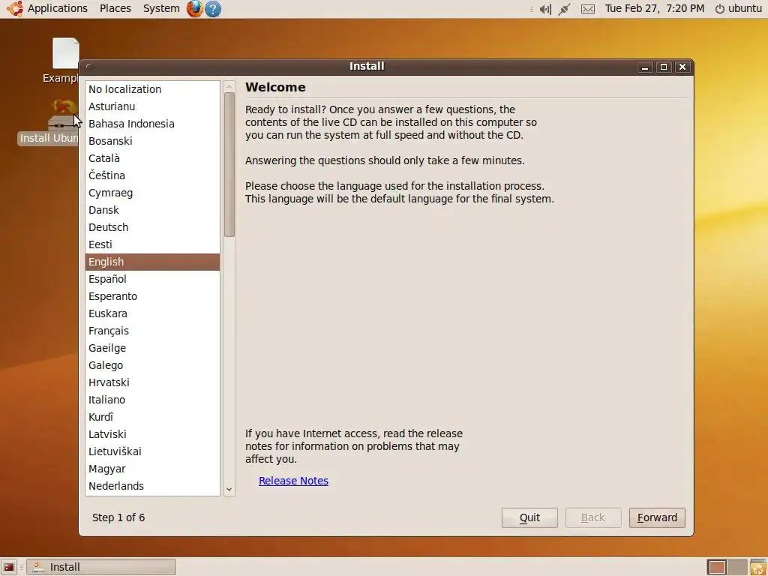Select 'Español' language

(x=152, y=279)
